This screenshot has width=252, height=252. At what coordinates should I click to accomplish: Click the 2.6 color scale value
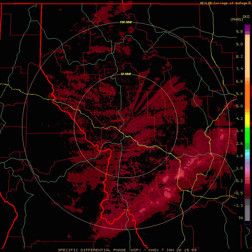coord(239,143)
